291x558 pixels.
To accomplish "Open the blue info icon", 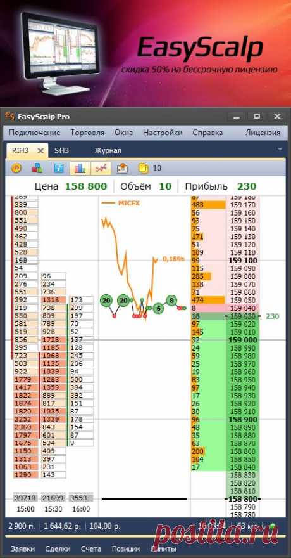I will (59, 168).
